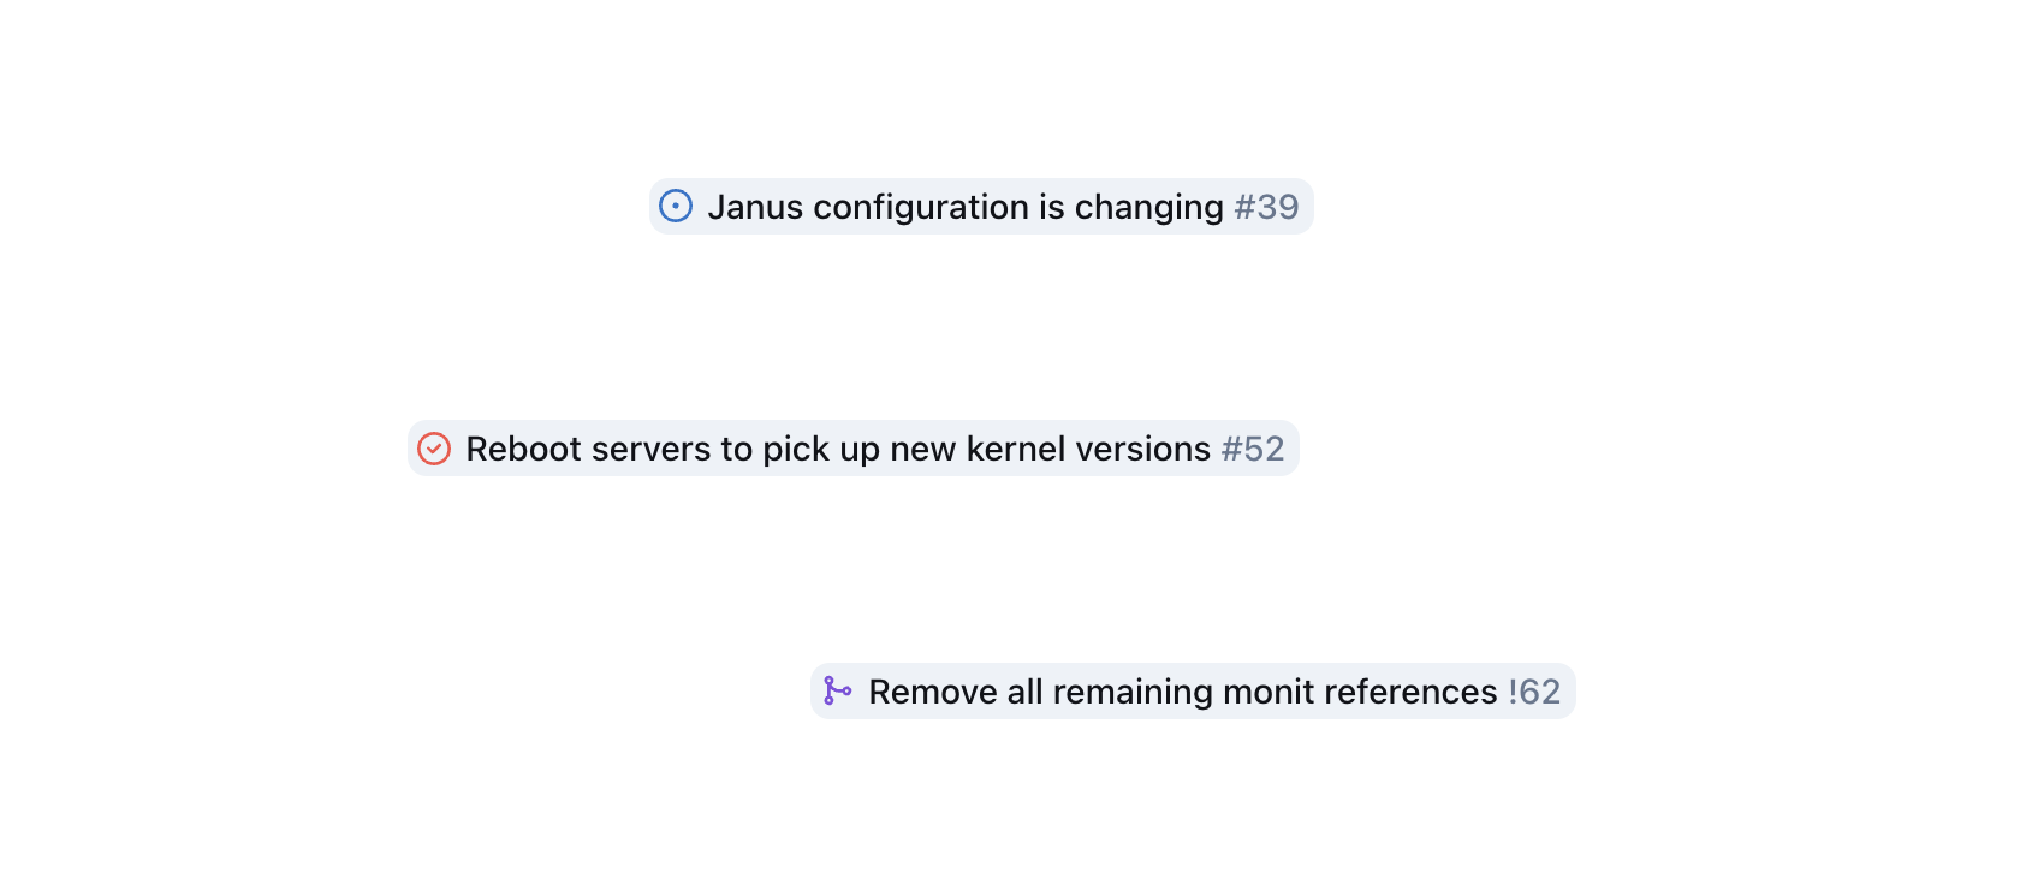Click the open issue badge about Janus
This screenshot has width=2020, height=890.
coord(980,206)
